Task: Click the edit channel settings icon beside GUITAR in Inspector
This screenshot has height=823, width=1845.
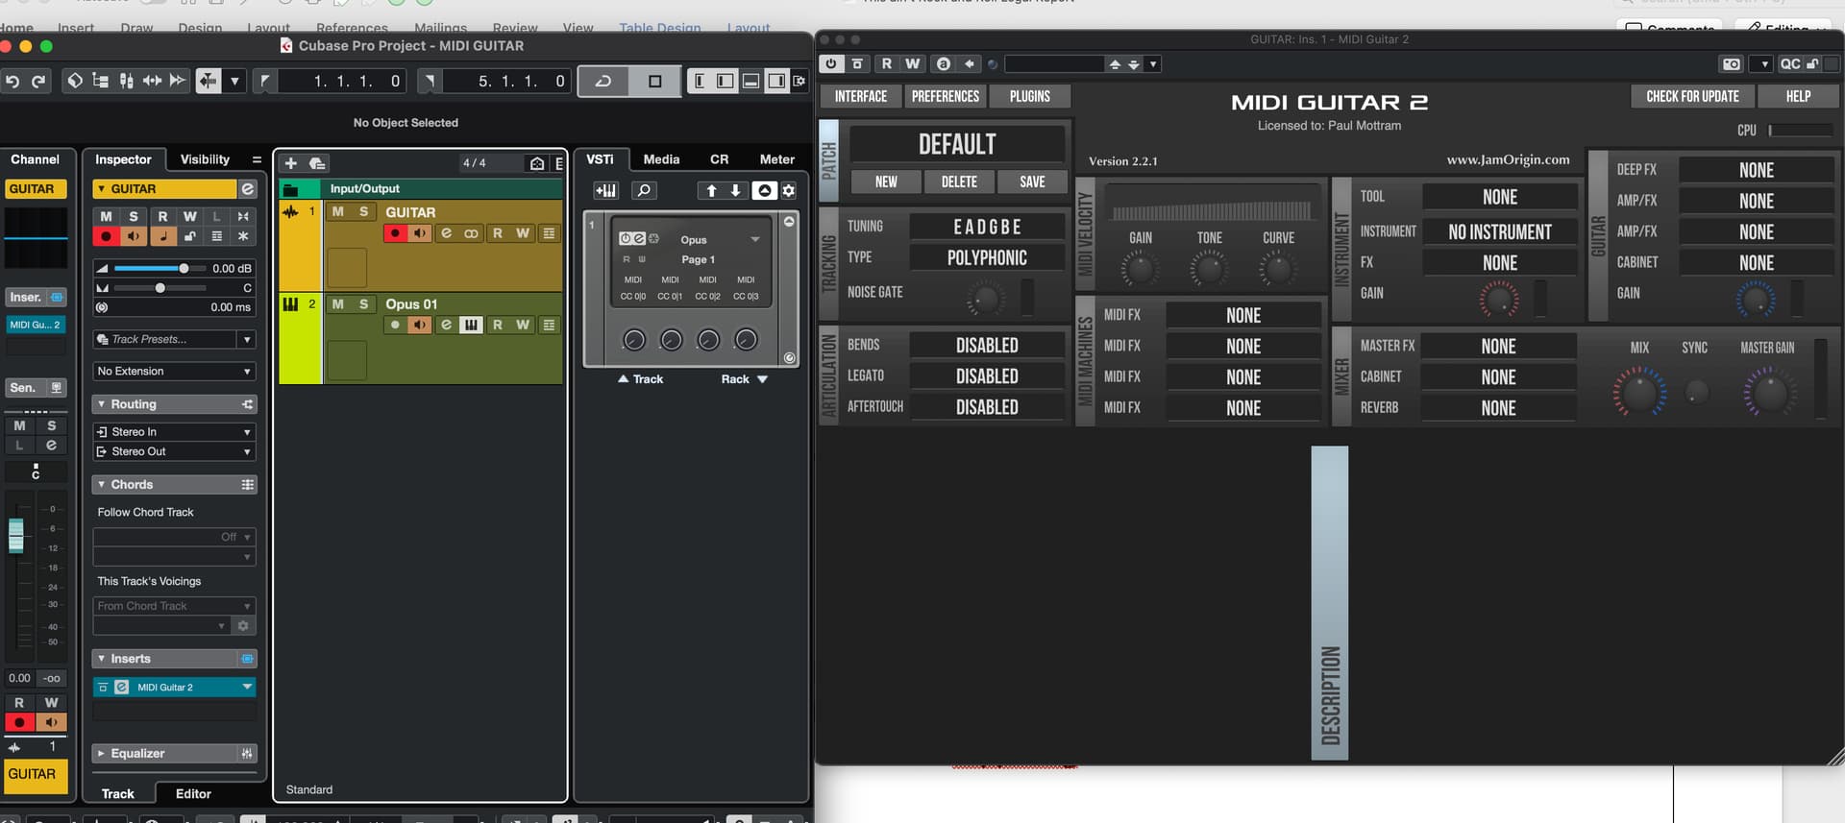Action: [248, 189]
